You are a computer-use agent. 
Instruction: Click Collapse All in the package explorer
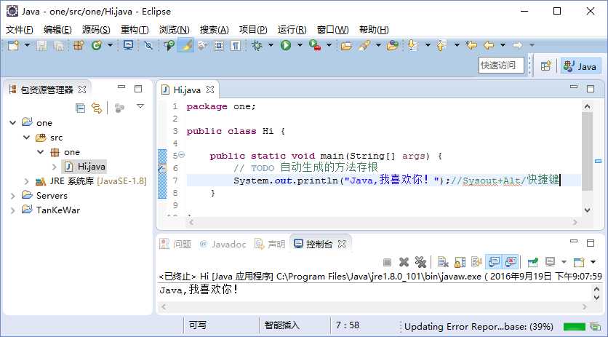[80, 108]
